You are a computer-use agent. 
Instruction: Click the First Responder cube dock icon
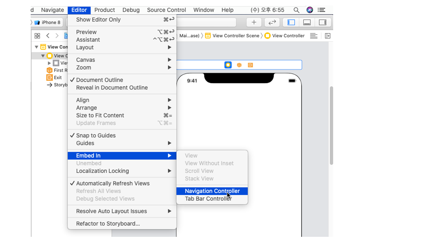(x=239, y=65)
